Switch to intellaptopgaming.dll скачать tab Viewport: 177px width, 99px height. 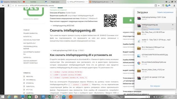99,2
